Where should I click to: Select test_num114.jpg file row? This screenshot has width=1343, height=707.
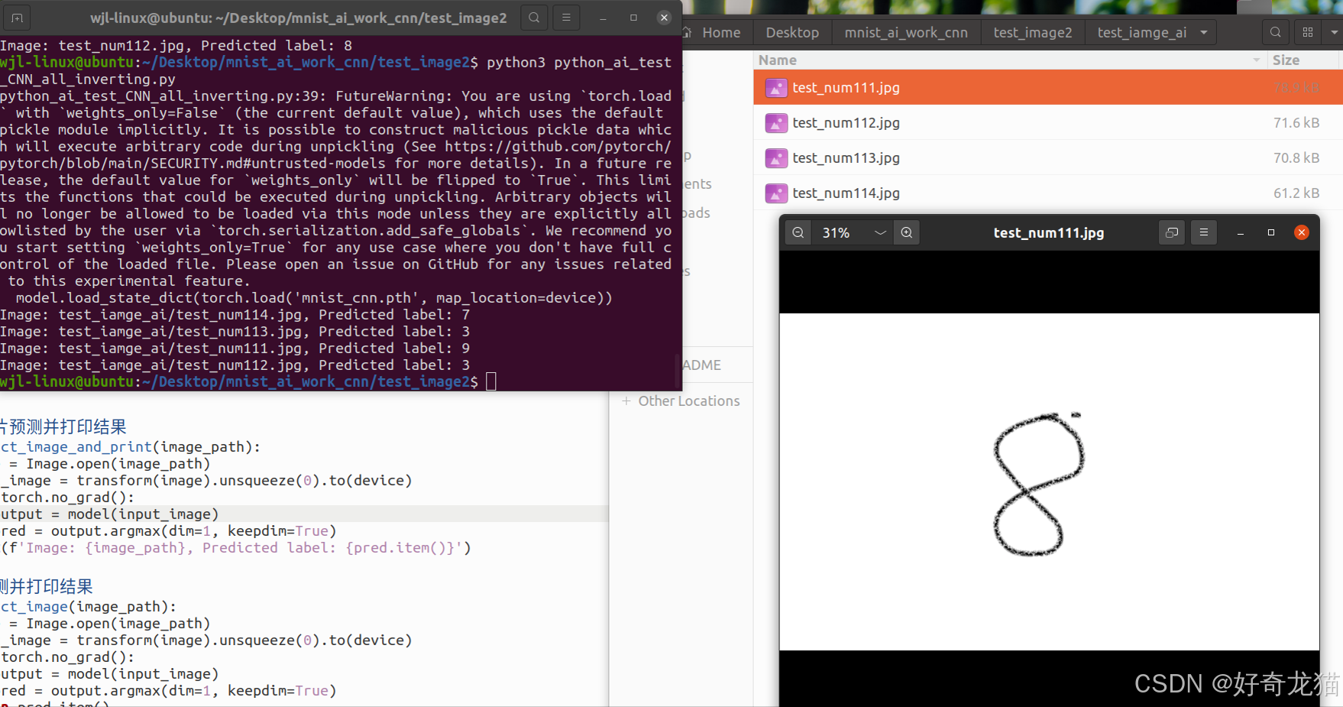click(1047, 193)
